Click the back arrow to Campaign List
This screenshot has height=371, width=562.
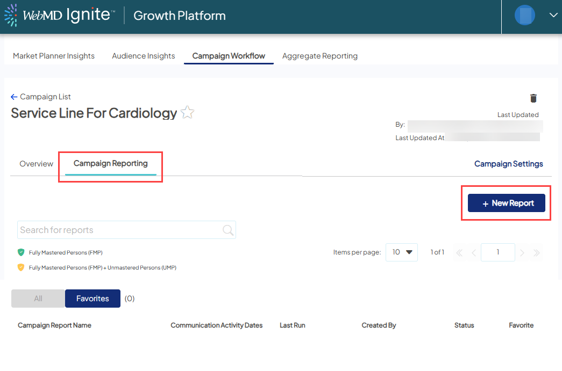tap(14, 97)
